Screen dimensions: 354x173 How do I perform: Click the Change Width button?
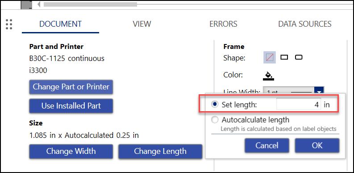[71, 151]
